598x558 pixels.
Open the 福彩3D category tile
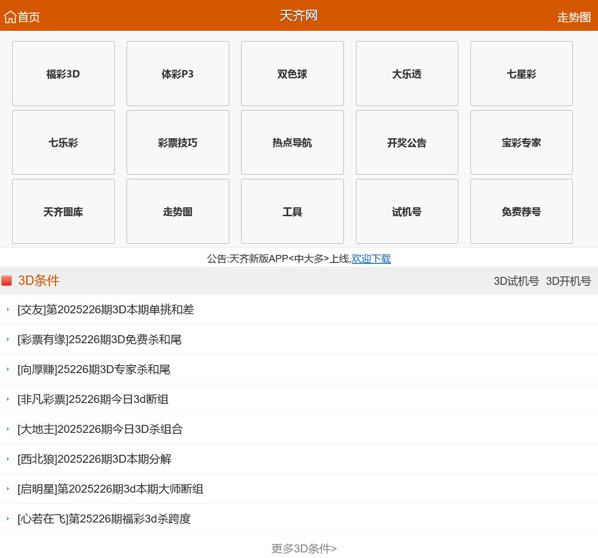click(64, 74)
